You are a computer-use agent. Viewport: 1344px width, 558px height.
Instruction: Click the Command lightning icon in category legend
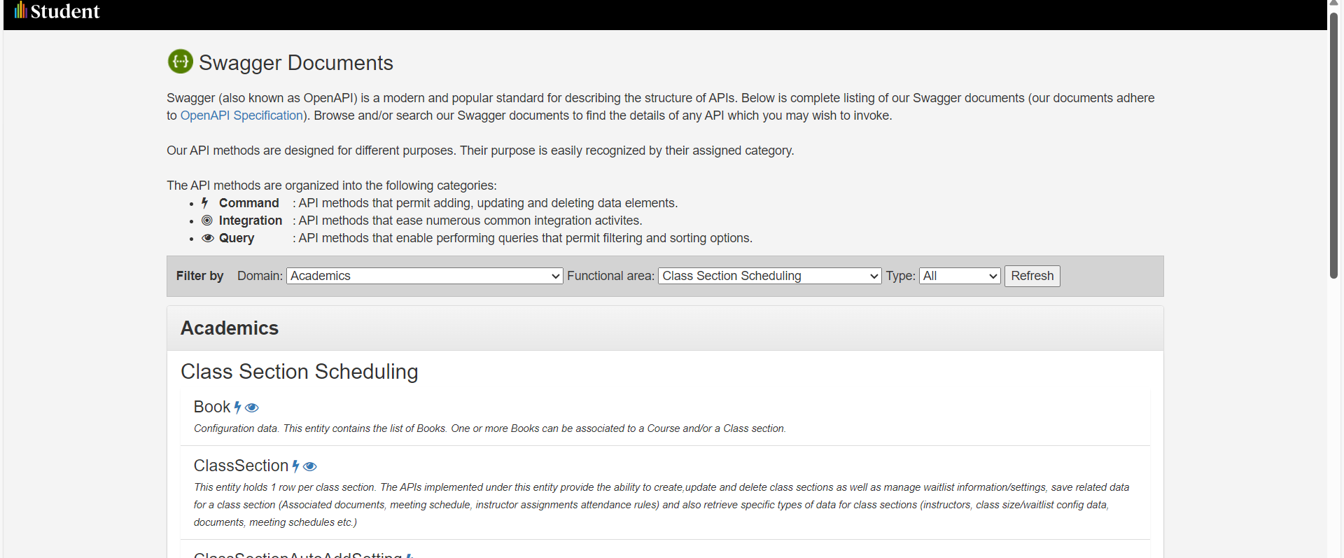click(x=205, y=203)
